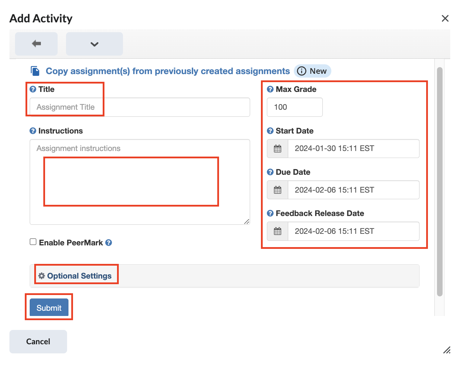Click the Instructions help icon
Viewport: 459px width, 367px height.
click(33, 131)
